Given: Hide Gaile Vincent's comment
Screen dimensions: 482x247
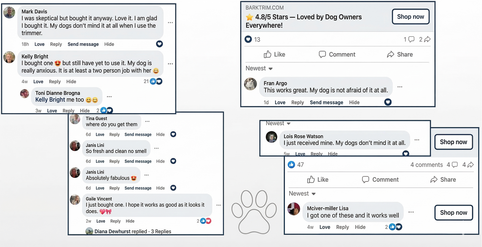Looking at the screenshot, I should tap(130, 221).
